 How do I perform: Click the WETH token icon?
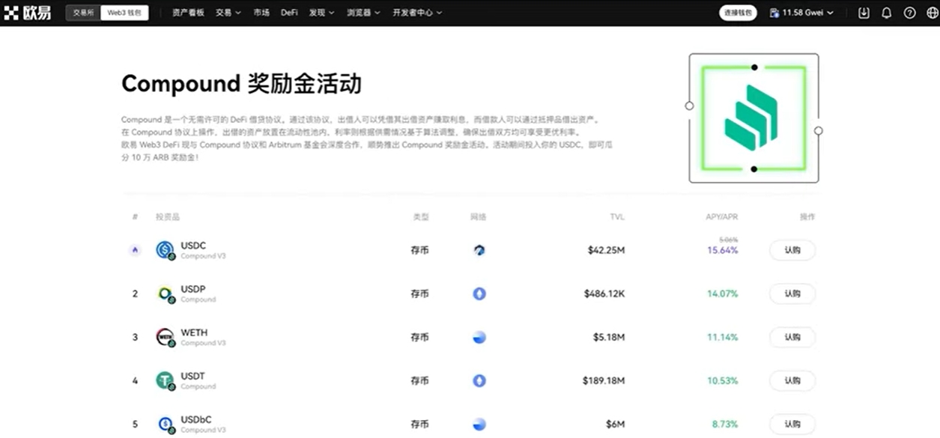(x=165, y=337)
